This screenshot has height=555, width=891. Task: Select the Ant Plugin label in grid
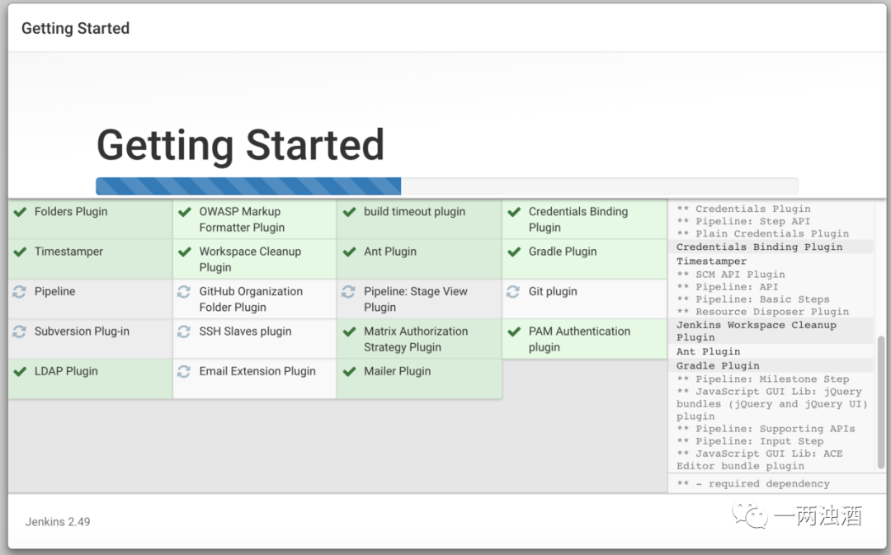click(390, 251)
